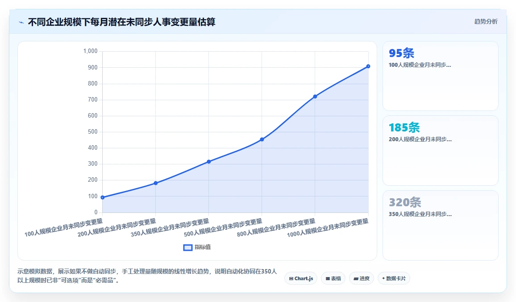
Task: Select the 表格 tag chip
Action: click(333, 278)
